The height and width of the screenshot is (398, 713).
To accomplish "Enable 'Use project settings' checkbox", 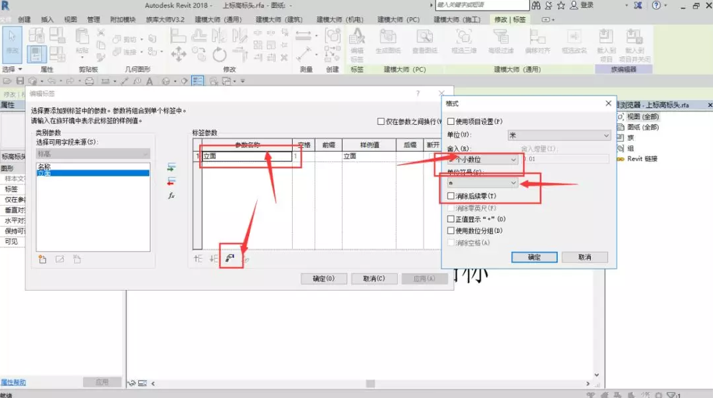I will pos(451,122).
